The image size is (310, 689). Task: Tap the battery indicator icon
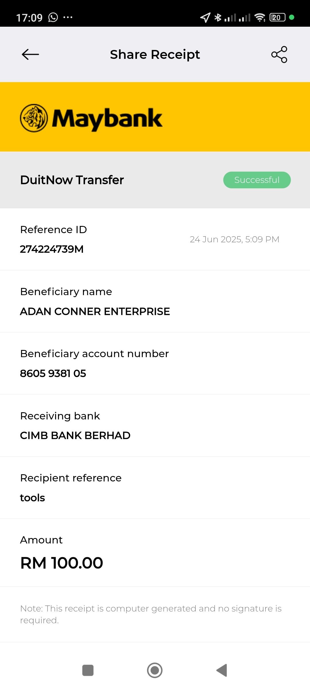(277, 18)
